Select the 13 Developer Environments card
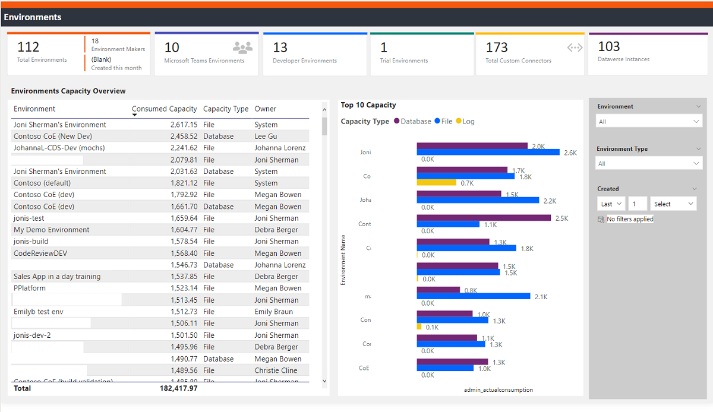This screenshot has width=713, height=412. coord(315,53)
